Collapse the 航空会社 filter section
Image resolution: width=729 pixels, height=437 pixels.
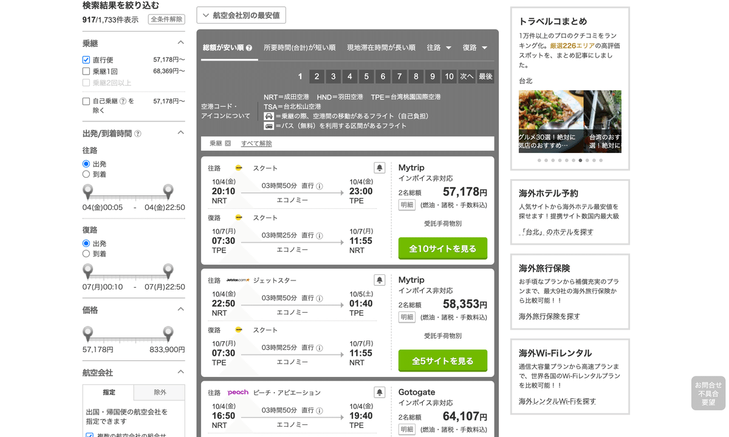180,372
